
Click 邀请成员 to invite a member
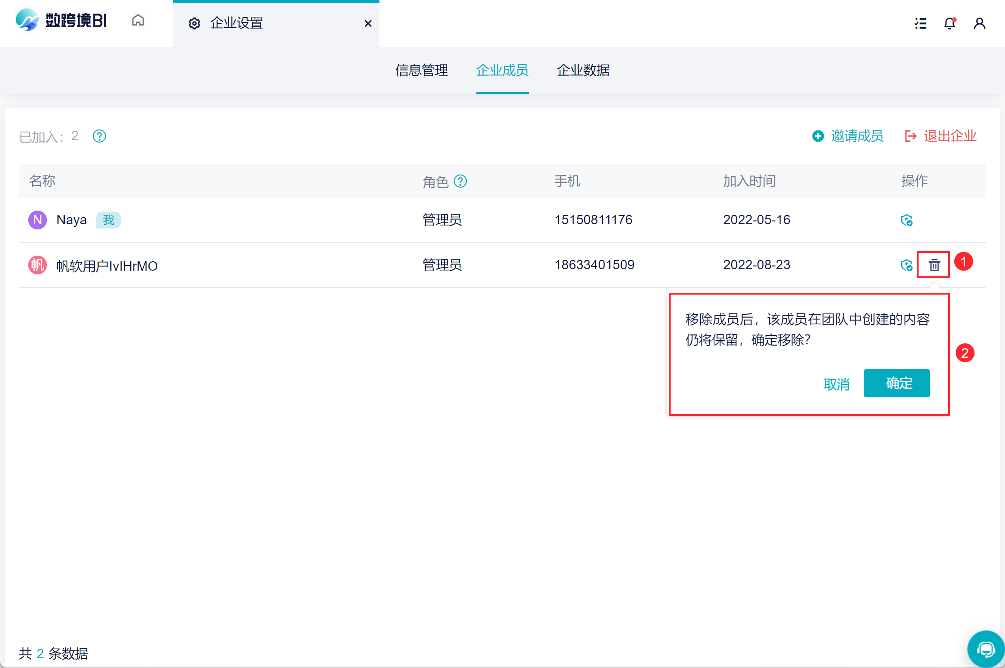pyautogui.click(x=848, y=136)
